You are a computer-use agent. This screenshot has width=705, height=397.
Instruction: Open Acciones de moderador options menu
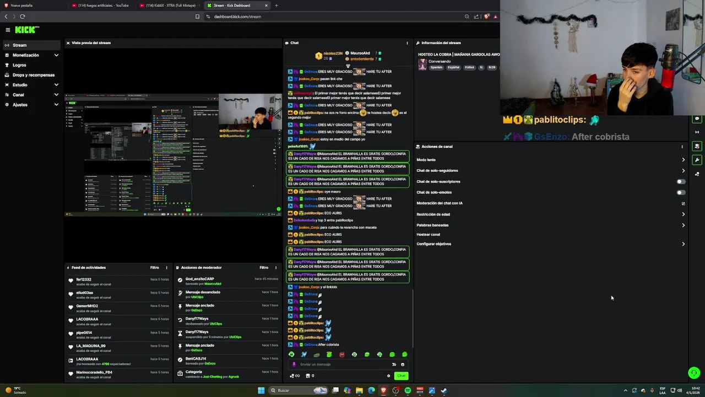coord(276,268)
